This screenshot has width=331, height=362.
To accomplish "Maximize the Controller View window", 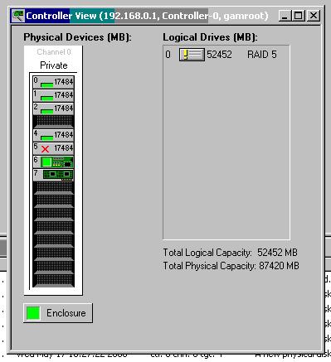I will point(299,16).
